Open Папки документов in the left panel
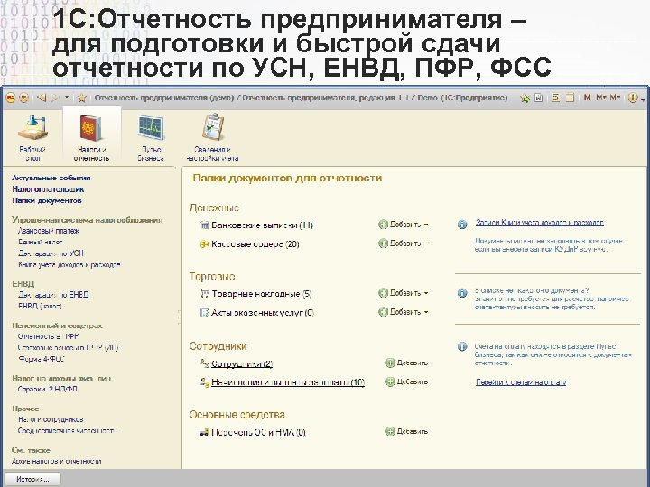Screen dimensions: 650x487 [x=46, y=200]
